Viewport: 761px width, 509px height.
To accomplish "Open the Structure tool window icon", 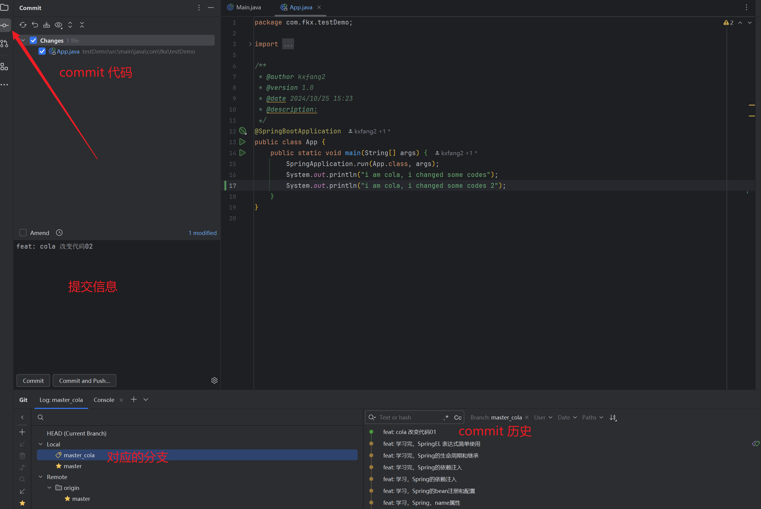I will click(x=5, y=67).
